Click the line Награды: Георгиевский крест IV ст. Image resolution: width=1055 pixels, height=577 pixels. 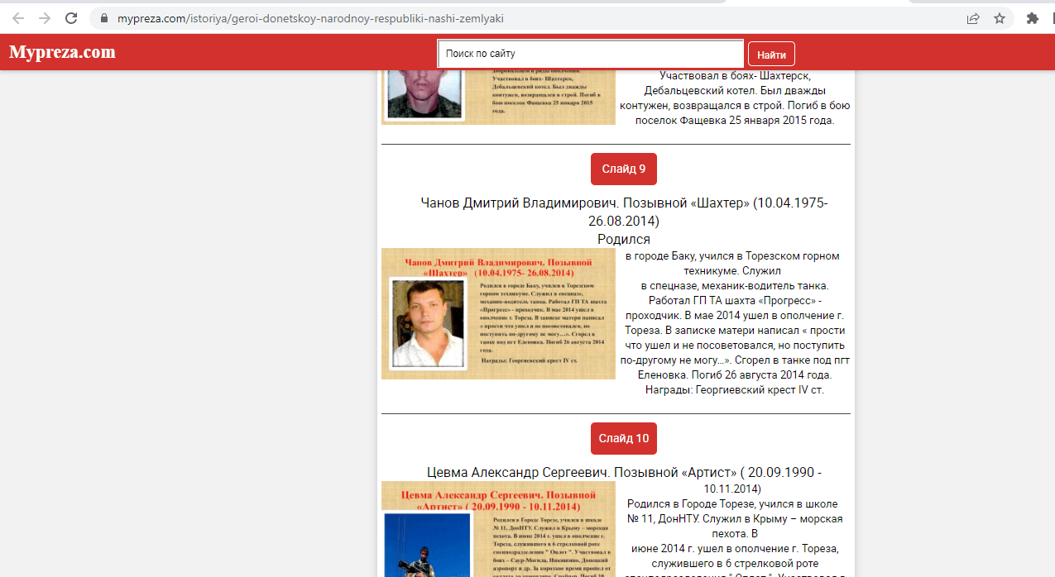pyautogui.click(x=735, y=389)
